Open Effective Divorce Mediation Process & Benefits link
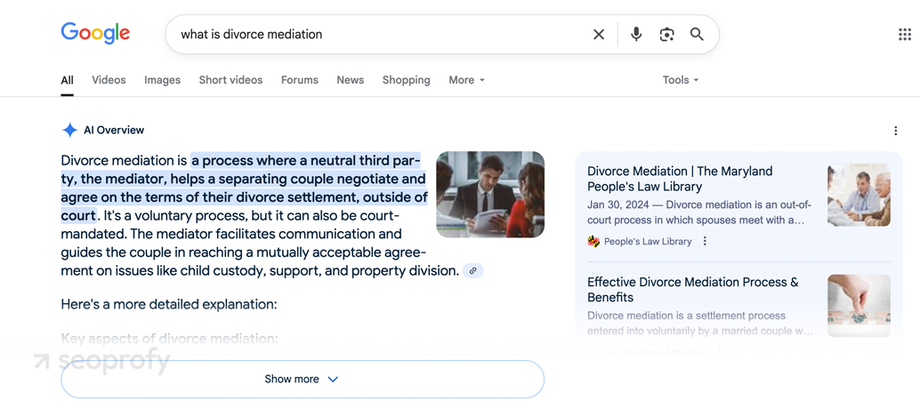The height and width of the screenshot is (409, 920). [x=693, y=290]
